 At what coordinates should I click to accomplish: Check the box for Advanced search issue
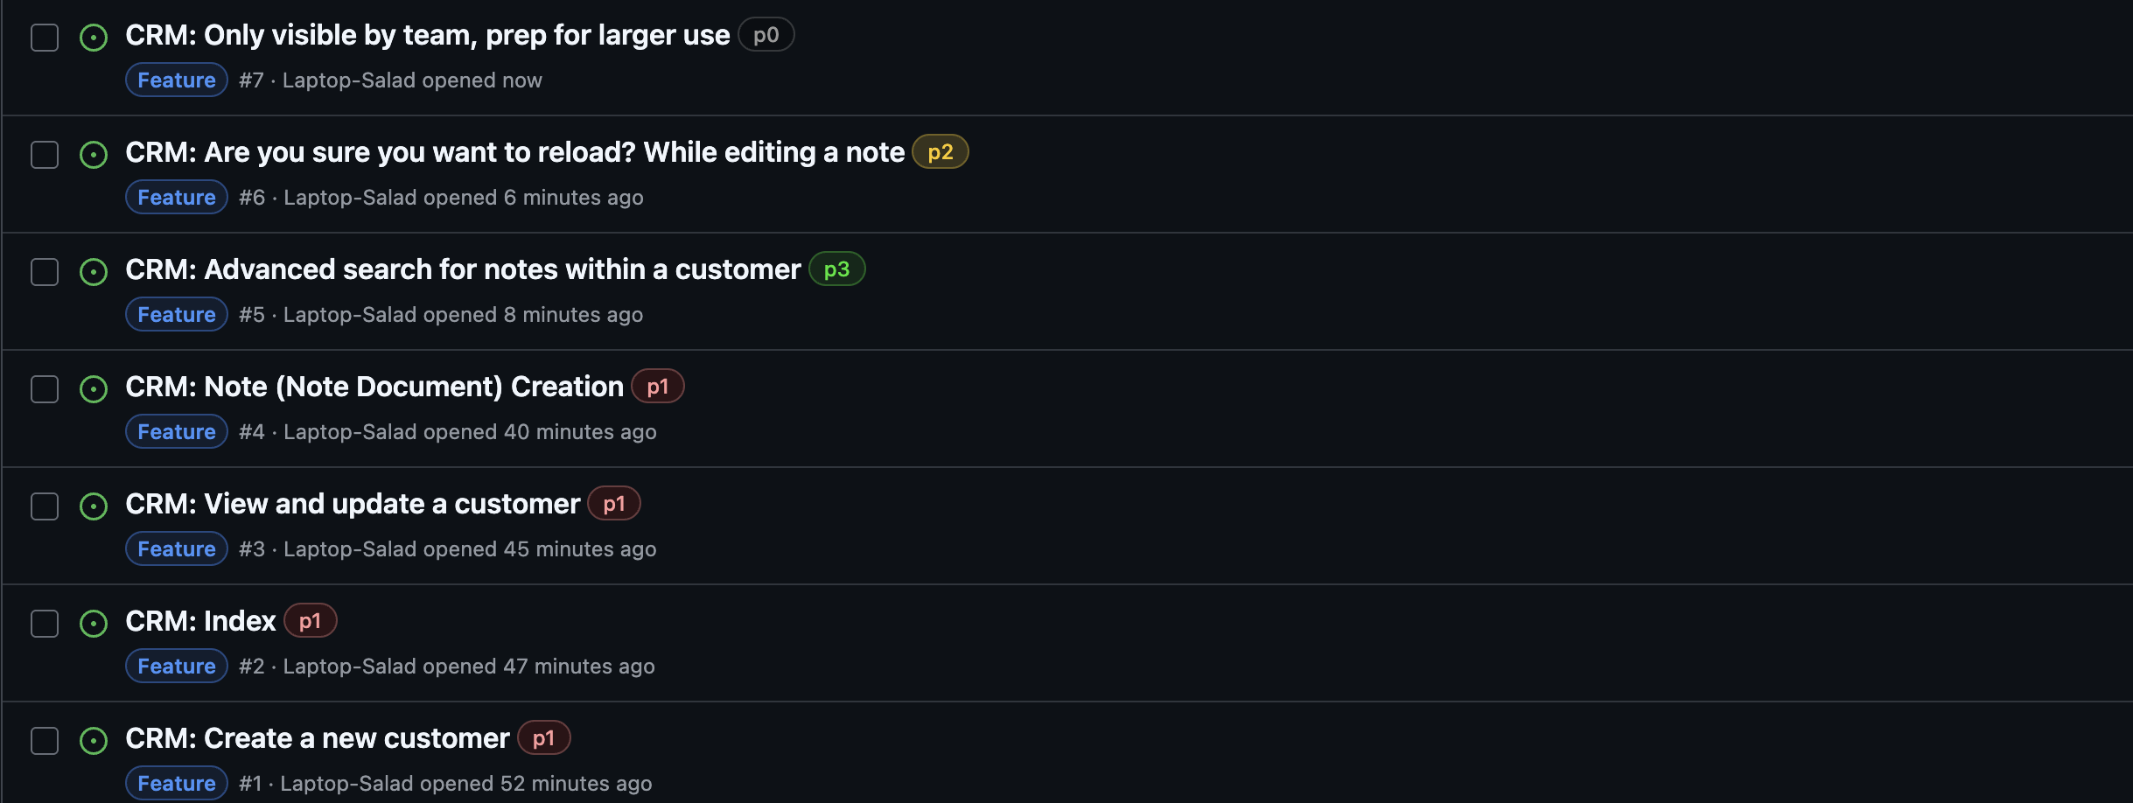pos(45,272)
